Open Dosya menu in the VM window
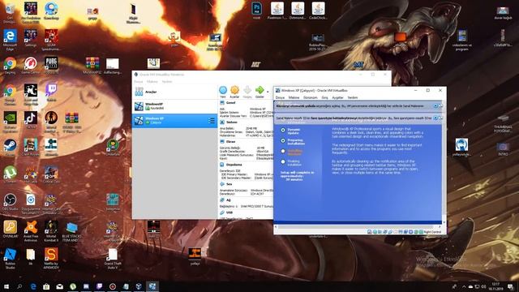Viewport: 519px width, 292px height. click(280, 97)
